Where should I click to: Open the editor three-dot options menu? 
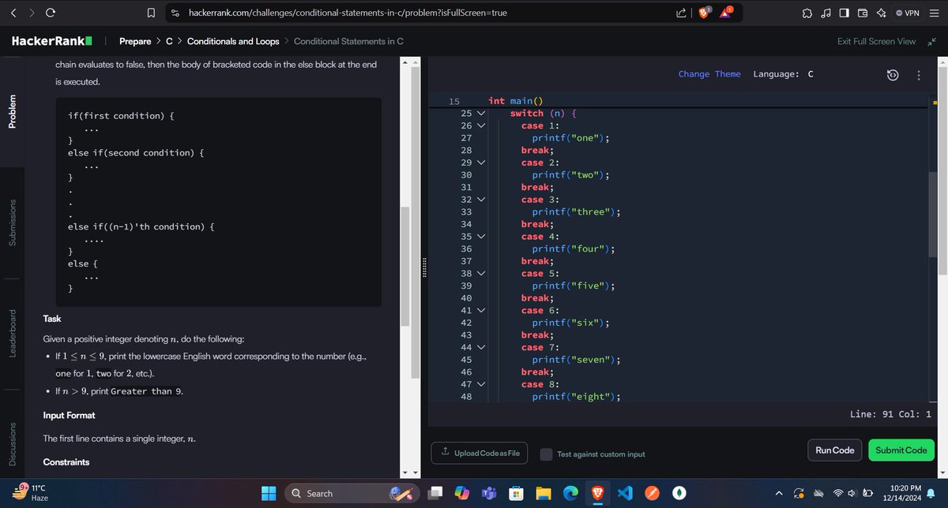918,75
